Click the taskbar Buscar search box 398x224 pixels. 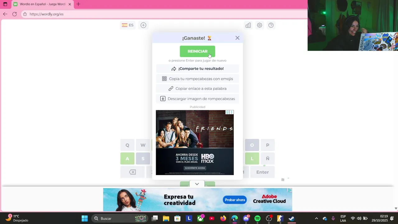[x=121, y=218]
